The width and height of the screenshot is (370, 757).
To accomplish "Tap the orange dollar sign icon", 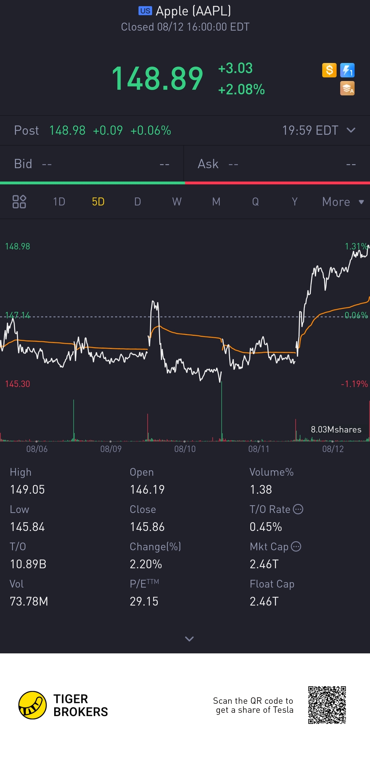I will click(x=329, y=70).
